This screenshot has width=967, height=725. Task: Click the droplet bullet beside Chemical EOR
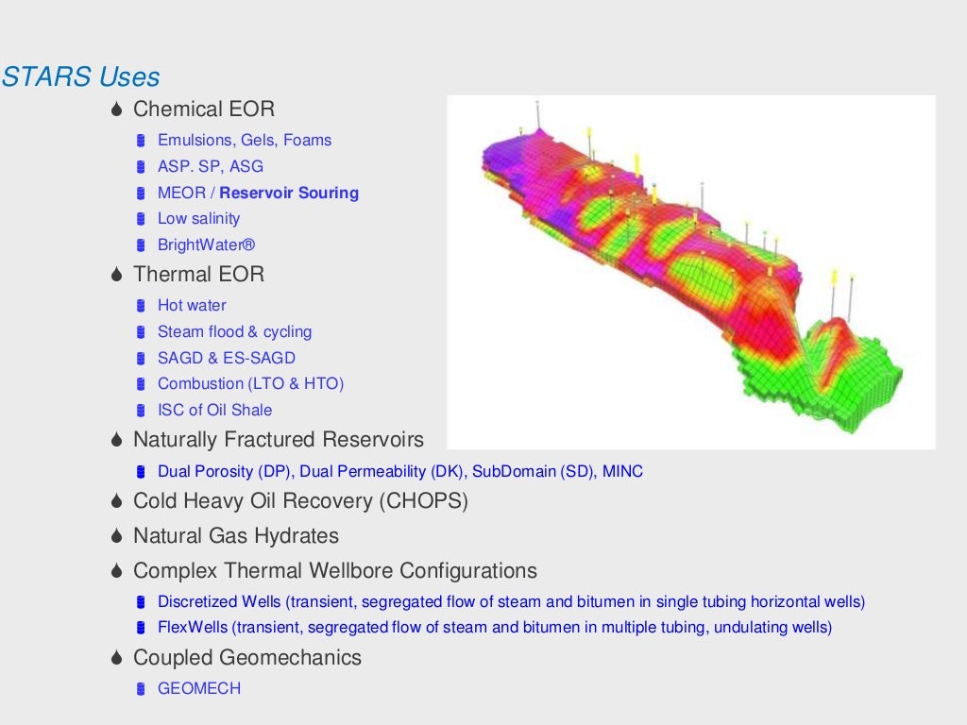click(x=116, y=110)
